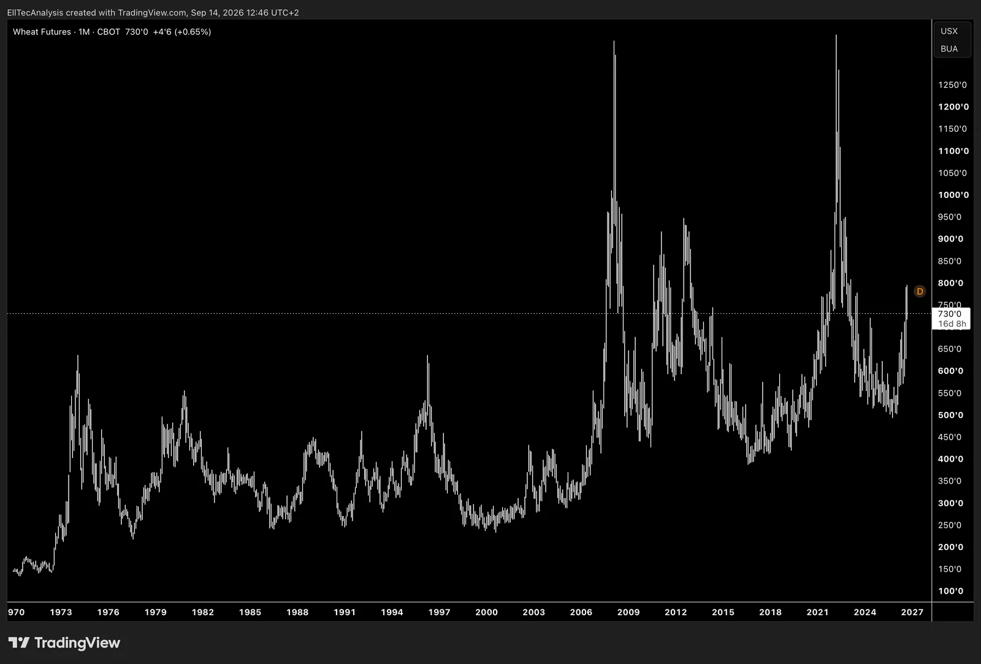Click the 1200'0 price axis label
Viewport: 981px width, 664px height.
(x=953, y=107)
